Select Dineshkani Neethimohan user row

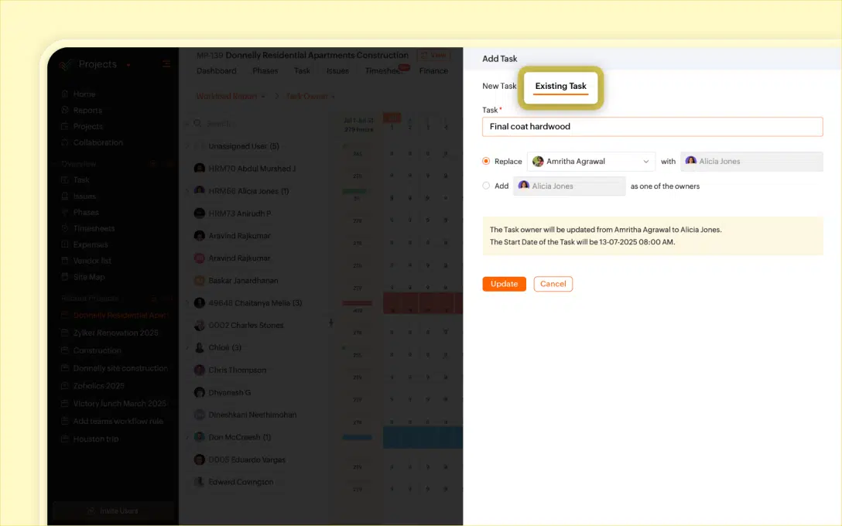tap(252, 415)
